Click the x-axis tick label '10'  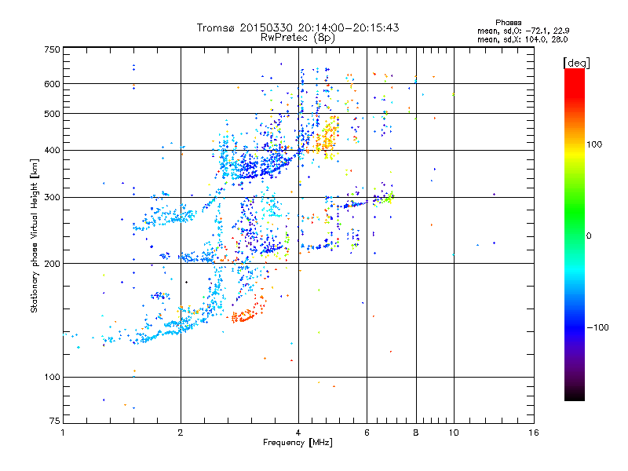coord(454,433)
